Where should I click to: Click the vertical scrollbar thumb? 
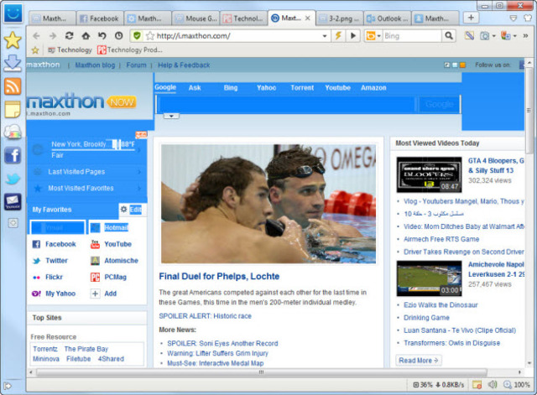[x=529, y=110]
